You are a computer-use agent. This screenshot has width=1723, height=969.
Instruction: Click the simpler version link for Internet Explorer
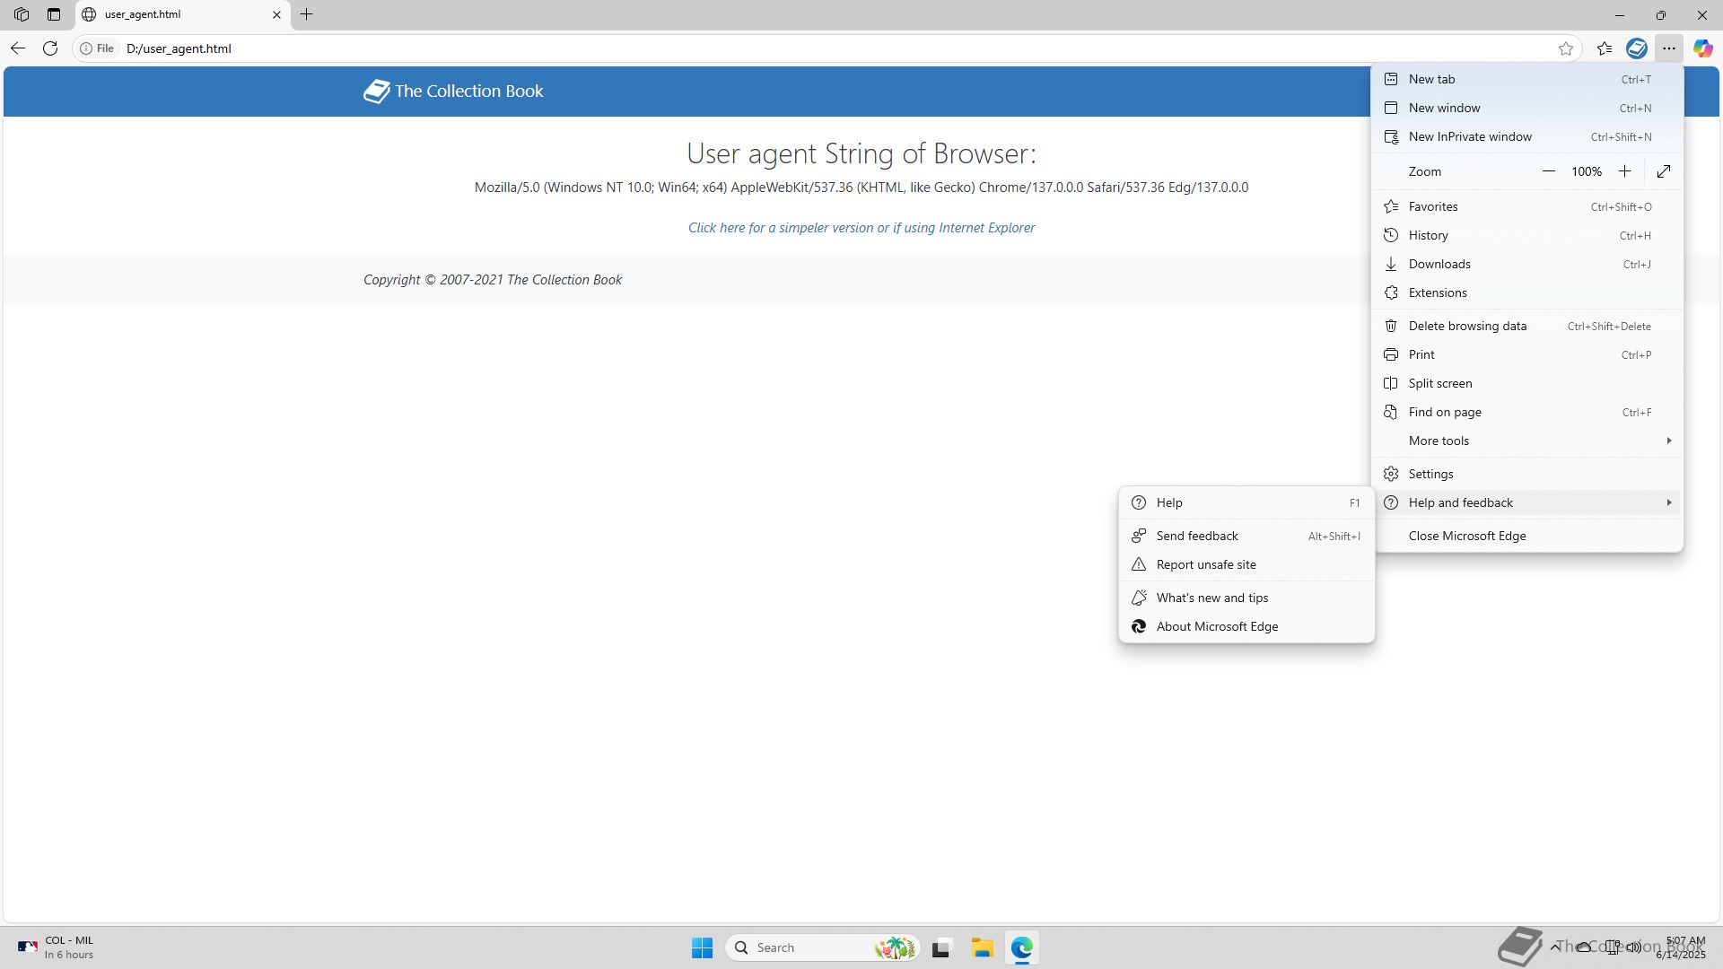861,228
